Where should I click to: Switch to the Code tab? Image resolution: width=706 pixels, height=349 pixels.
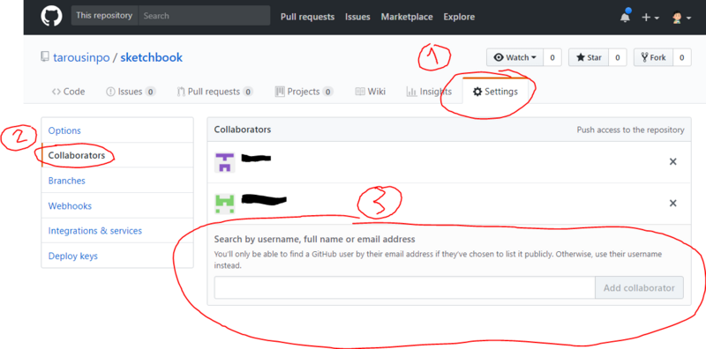click(69, 92)
